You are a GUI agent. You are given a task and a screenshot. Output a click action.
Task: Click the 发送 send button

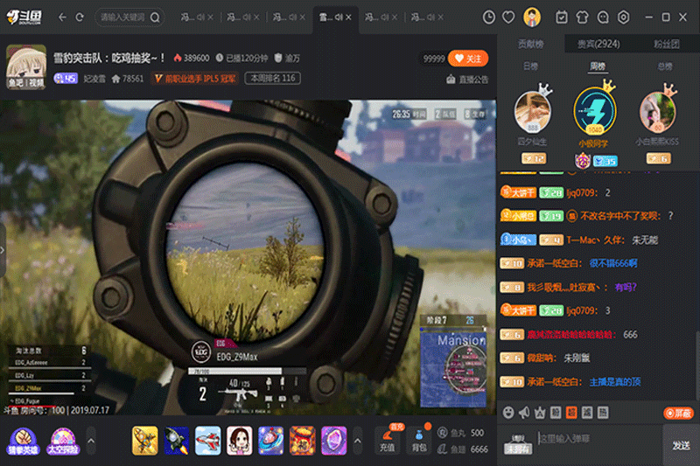(x=681, y=445)
